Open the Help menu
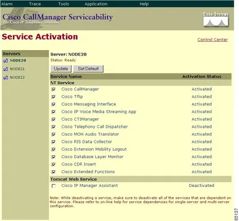The height and width of the screenshot is (221, 239). point(144,4)
